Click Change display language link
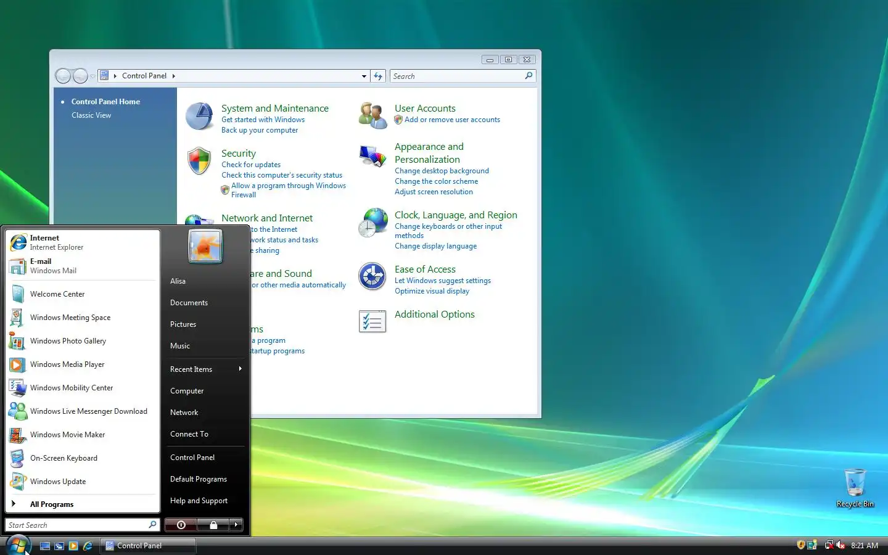The width and height of the screenshot is (888, 555). point(435,246)
